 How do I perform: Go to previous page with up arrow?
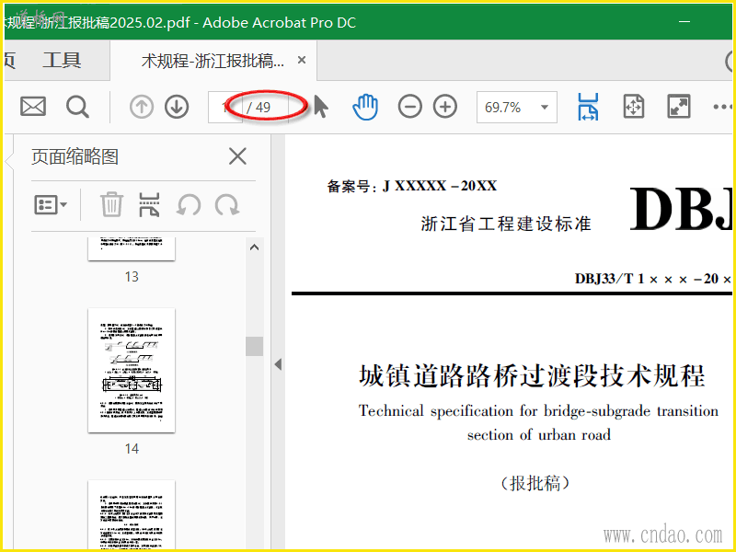142,107
